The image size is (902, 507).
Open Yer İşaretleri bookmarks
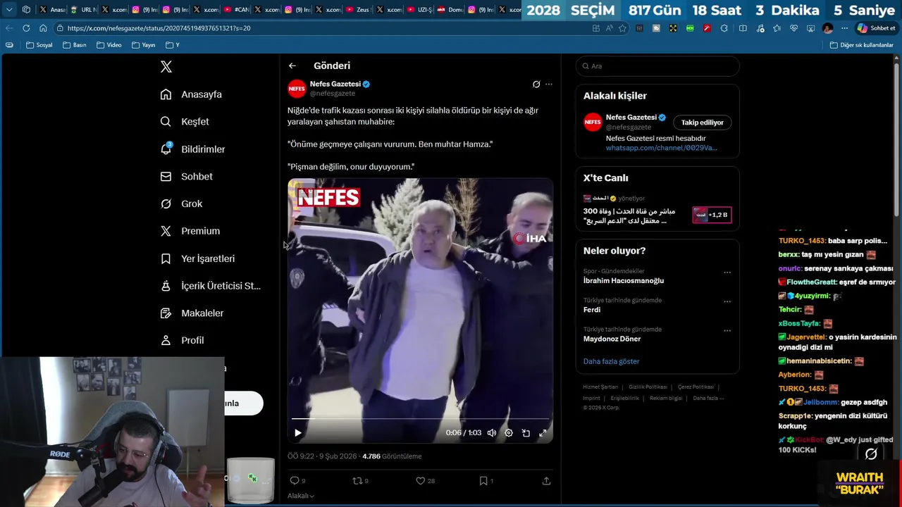(x=197, y=258)
